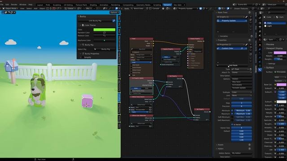Viewport: 287px width, 161px height.
Task: Click the outliner search magnifier icon
Action: pos(269,8)
